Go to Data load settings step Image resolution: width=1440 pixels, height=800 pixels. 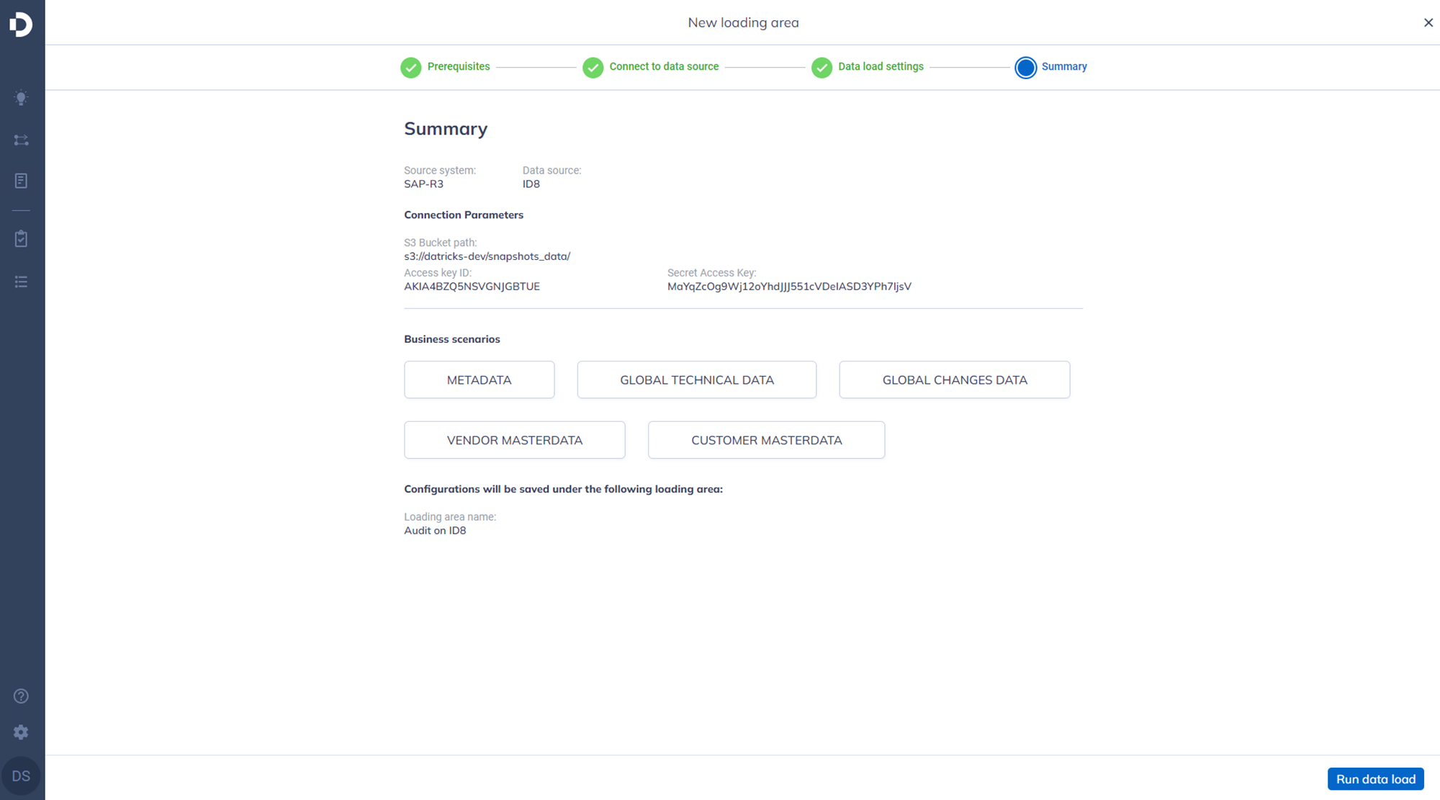click(x=868, y=67)
